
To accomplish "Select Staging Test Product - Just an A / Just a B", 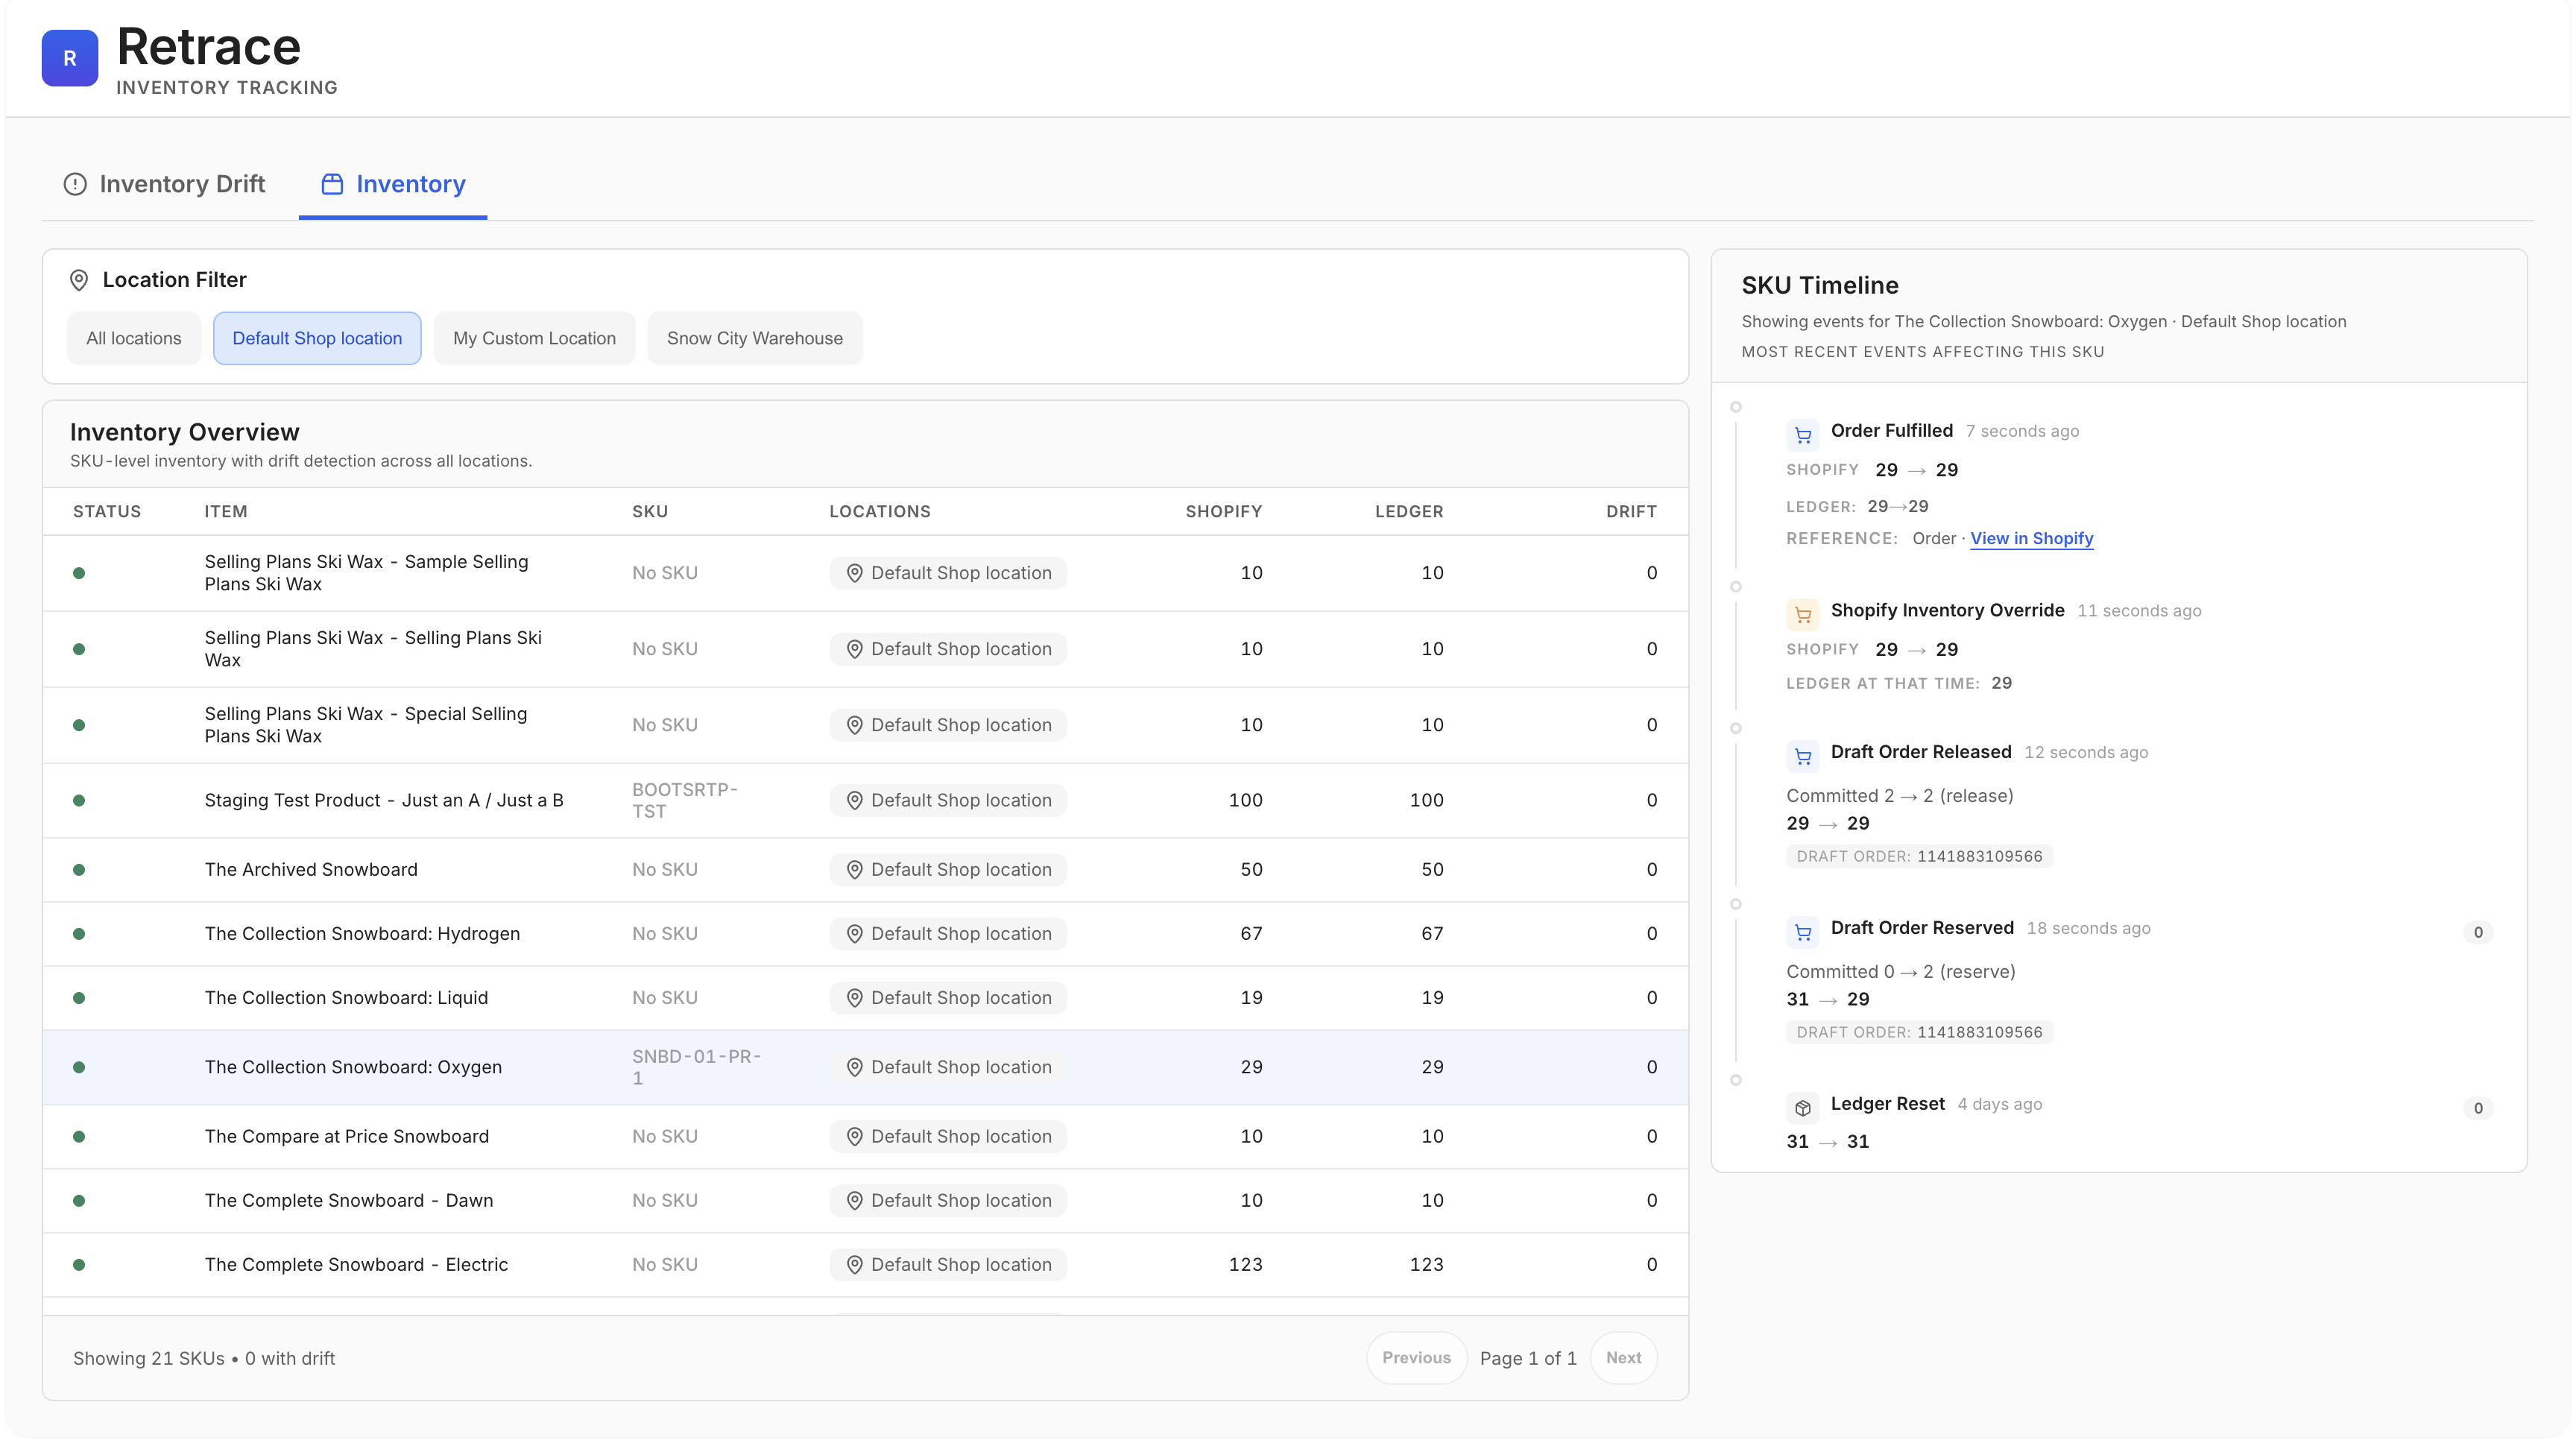I will pos(384,800).
